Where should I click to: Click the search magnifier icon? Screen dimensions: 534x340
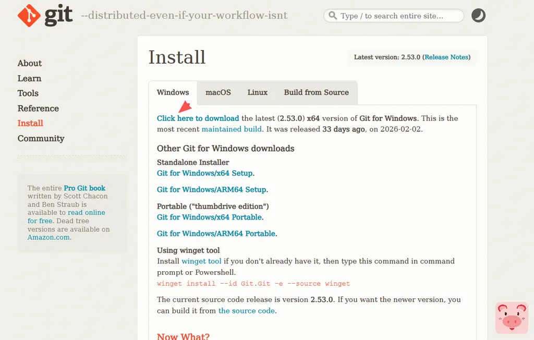333,16
